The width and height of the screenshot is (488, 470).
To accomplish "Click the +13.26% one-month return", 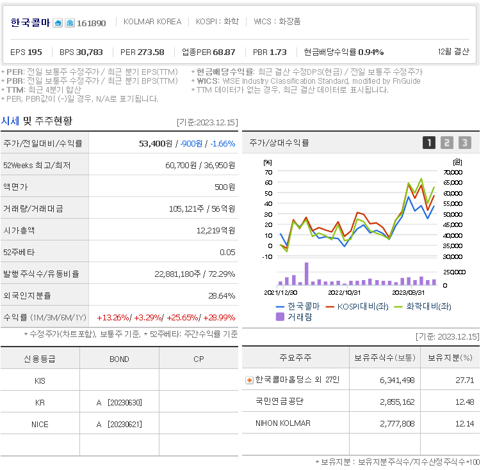I will (113, 317).
